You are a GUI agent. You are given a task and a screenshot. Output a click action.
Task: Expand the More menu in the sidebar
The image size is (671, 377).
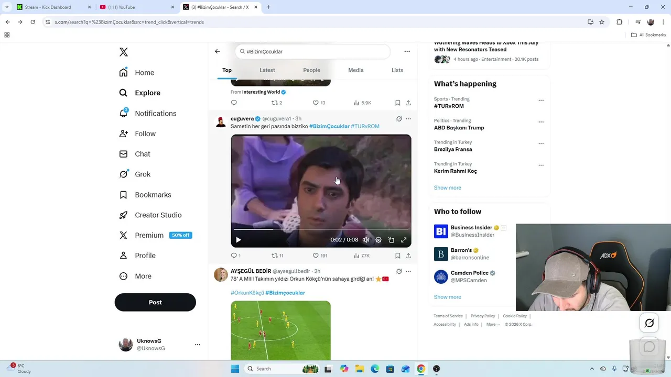pyautogui.click(x=135, y=276)
